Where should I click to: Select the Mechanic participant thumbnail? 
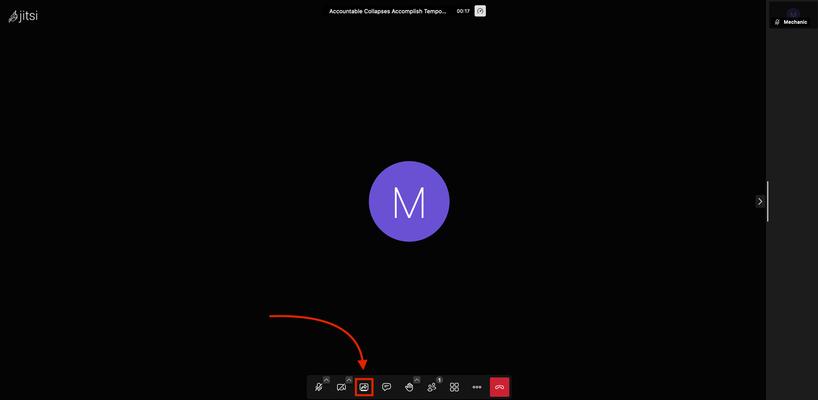click(x=793, y=15)
